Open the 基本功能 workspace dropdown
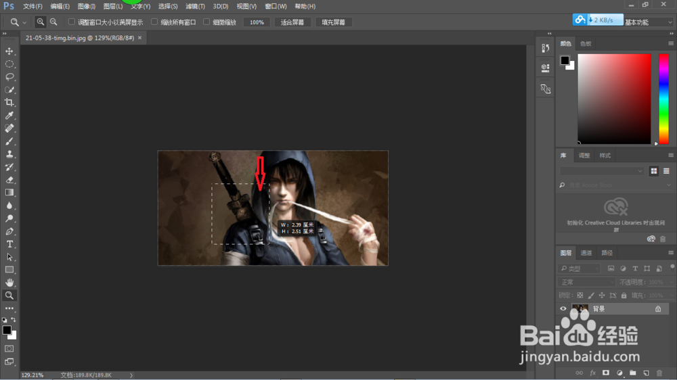Screen dimensions: 677x380 click(649, 22)
